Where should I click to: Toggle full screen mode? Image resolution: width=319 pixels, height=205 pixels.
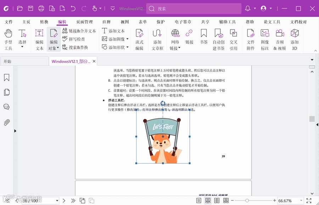(309, 200)
